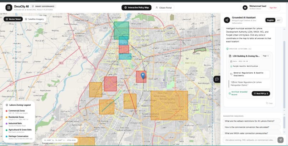
Task: Set assistant language to English
Action: [270, 20]
